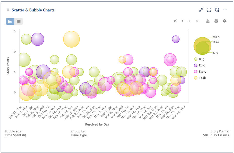Select the chart view icon
Image resolution: width=234 pixels, height=153 pixels.
pyautogui.click(x=10, y=21)
